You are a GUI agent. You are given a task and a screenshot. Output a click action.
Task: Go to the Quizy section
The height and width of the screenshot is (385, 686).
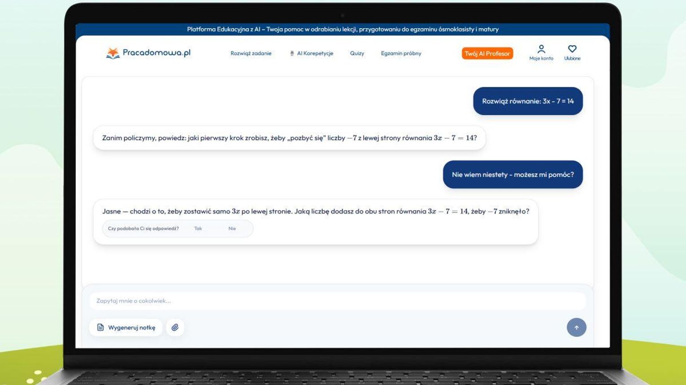click(357, 53)
